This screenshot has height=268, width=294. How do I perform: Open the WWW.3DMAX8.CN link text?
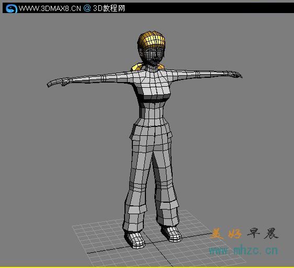[x=50, y=8]
